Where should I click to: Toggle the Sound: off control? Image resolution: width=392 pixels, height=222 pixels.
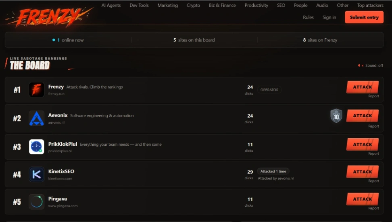[371, 65]
